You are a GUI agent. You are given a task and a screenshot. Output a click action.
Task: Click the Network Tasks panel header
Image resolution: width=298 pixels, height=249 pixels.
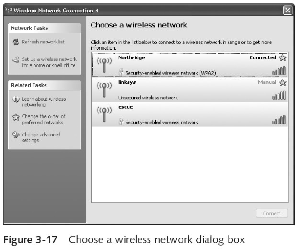45,28
